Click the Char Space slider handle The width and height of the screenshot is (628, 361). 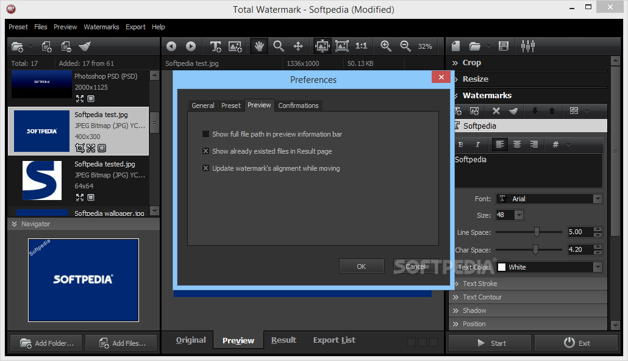(x=535, y=249)
